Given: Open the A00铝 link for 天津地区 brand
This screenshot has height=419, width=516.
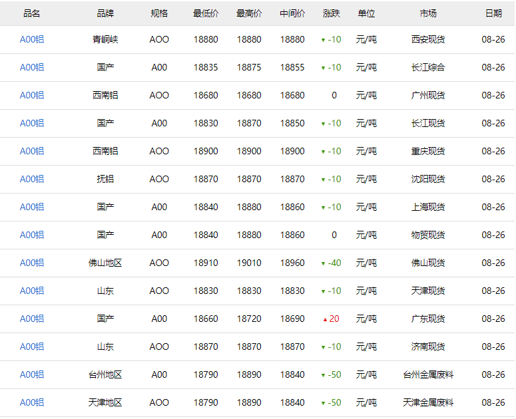Looking at the screenshot, I should pos(32,402).
